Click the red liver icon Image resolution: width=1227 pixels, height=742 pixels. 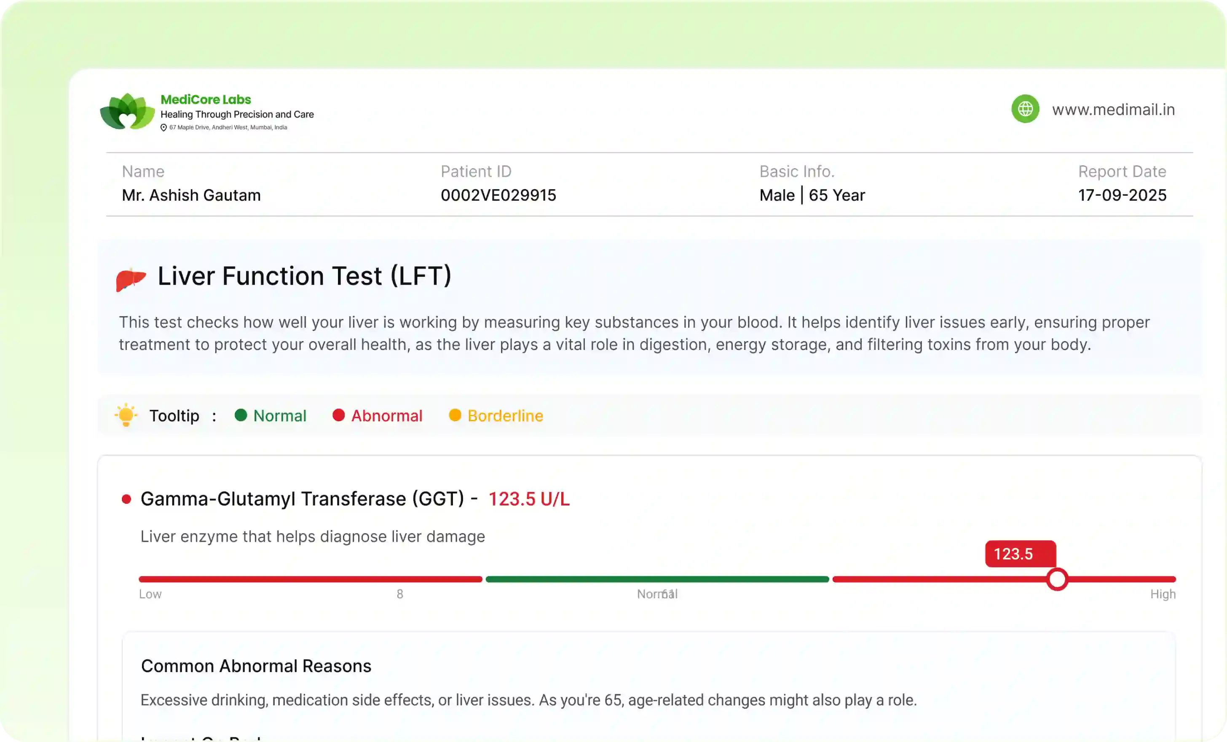pyautogui.click(x=131, y=279)
